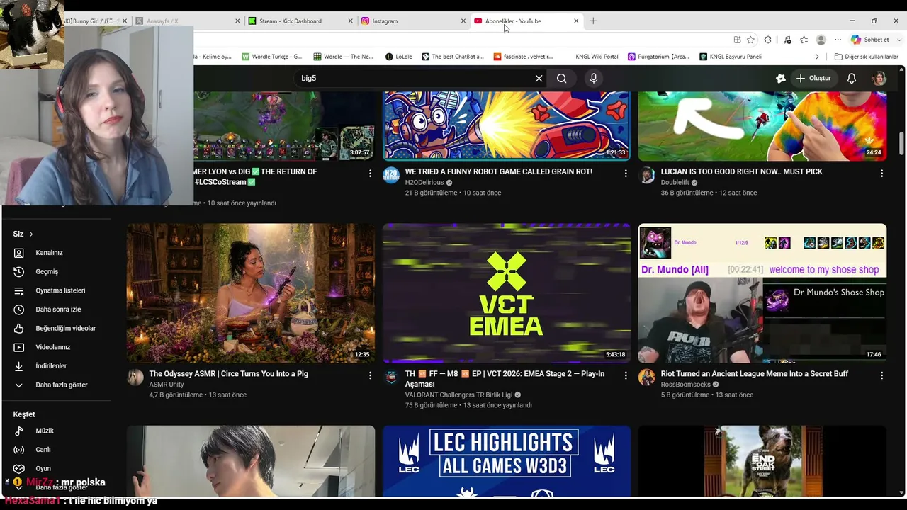Open options menu for Riot Ancient League Meme video
The height and width of the screenshot is (510, 907).
[881, 375]
